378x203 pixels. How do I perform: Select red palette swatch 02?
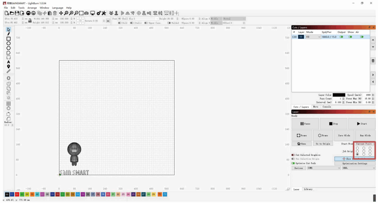pos(17,194)
